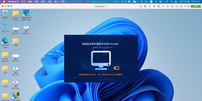Click the 增值税发票开票软件(税务UKey版) title text
Screen dimensions: 202x101
coord(100,44)
